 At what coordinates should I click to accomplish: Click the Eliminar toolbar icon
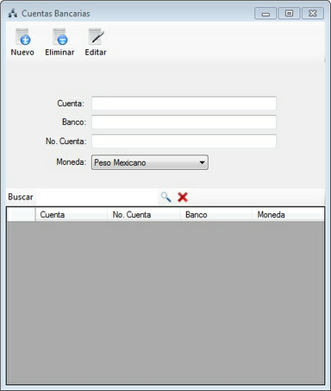59,37
